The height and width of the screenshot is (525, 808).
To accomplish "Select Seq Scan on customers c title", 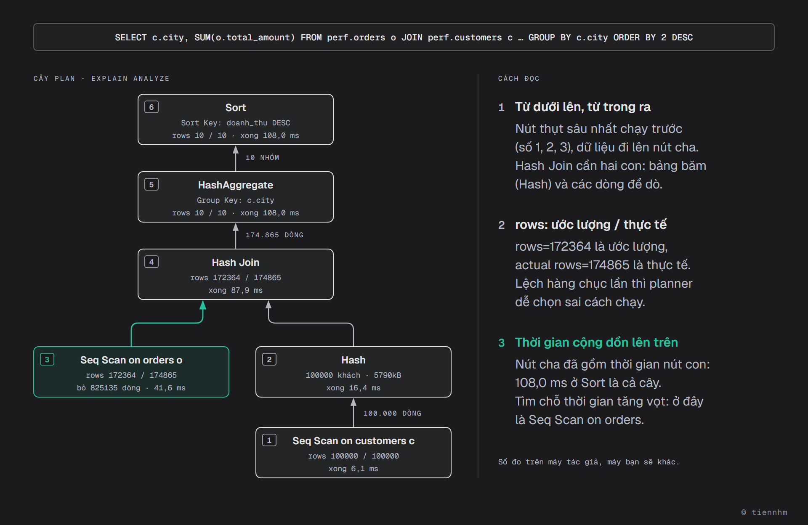I will tap(353, 441).
